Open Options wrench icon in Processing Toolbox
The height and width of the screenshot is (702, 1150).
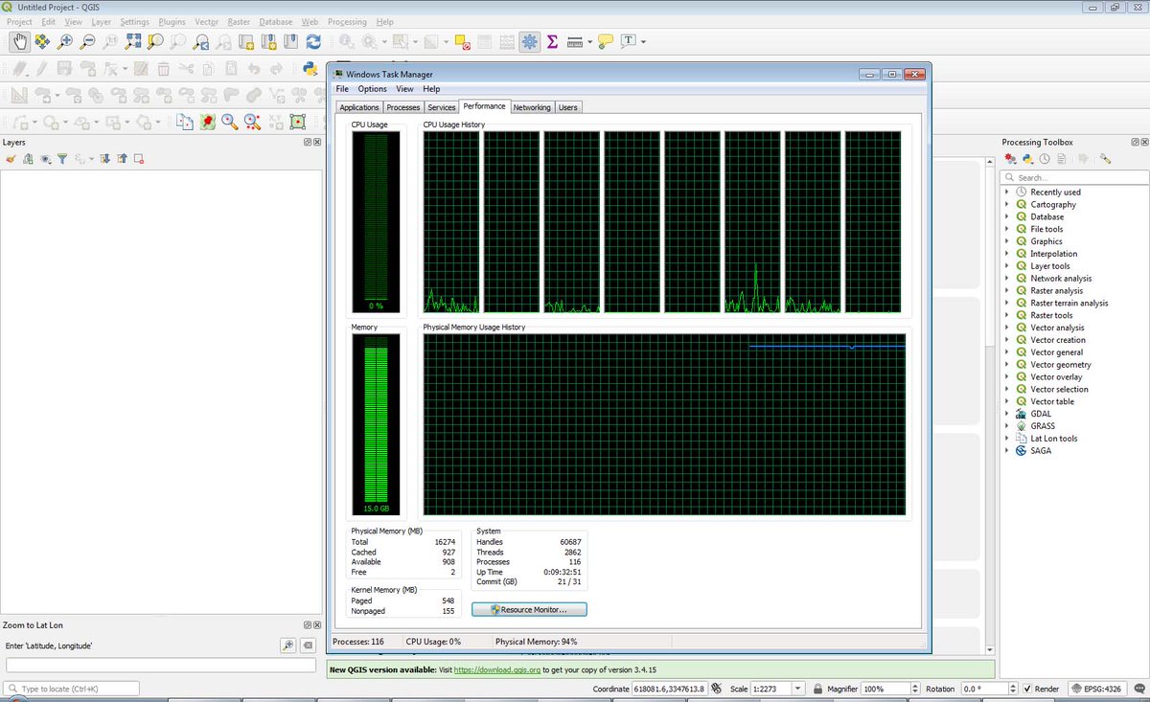[1105, 159]
